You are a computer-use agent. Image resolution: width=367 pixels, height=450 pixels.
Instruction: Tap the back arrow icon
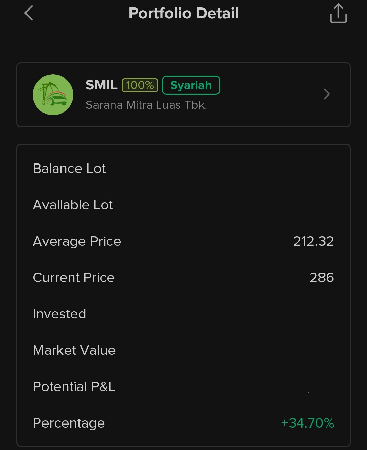(x=29, y=14)
